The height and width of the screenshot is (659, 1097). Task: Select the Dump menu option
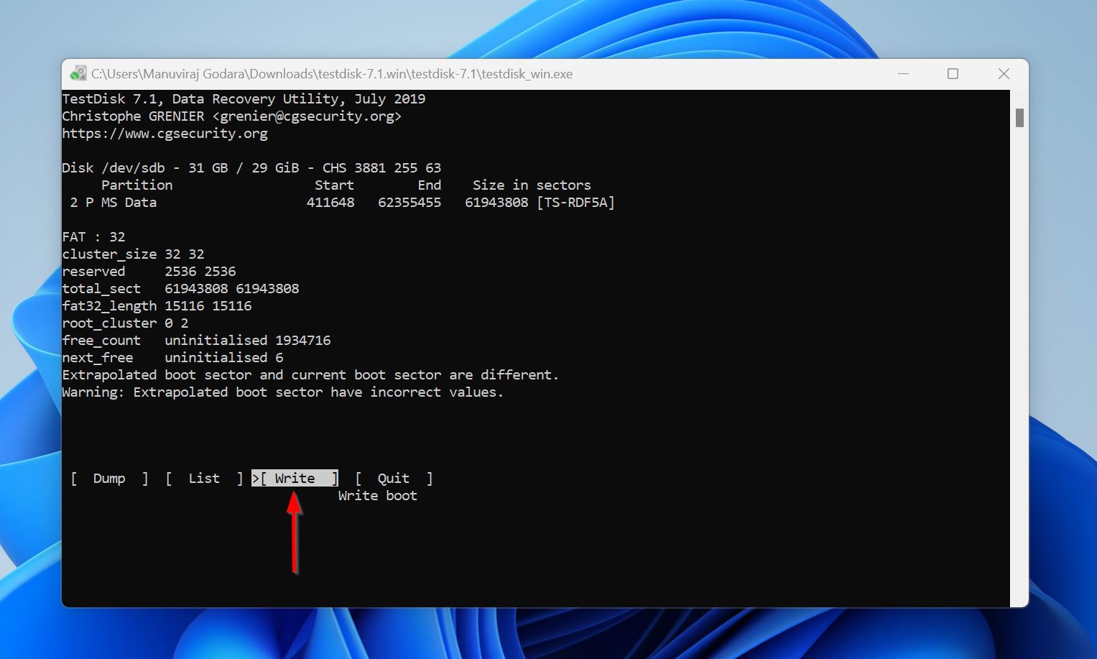click(109, 479)
